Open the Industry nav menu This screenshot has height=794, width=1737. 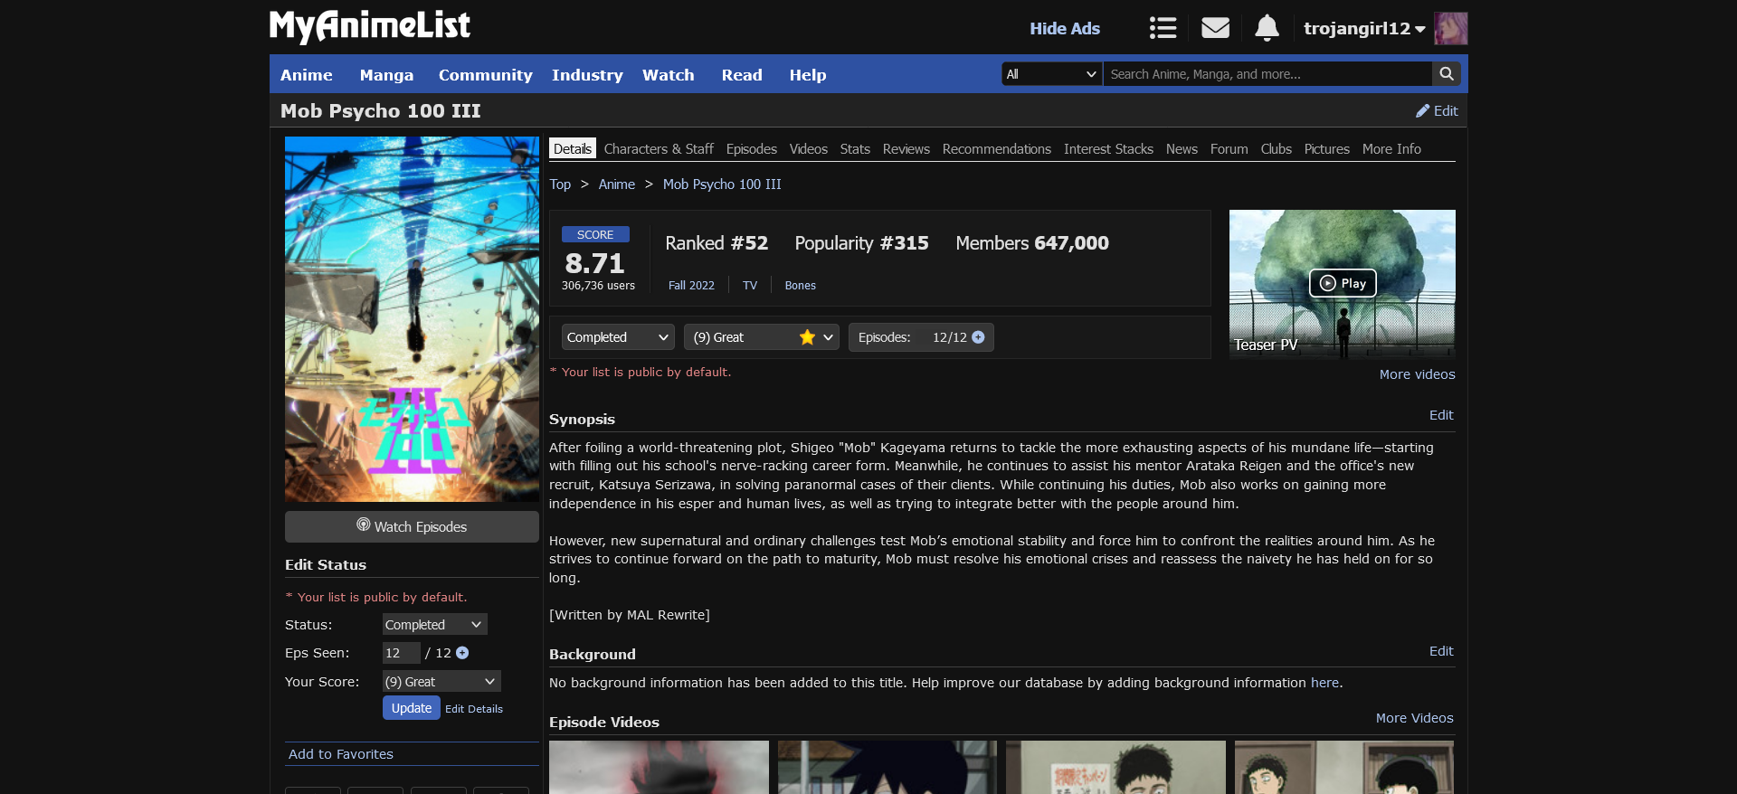pyautogui.click(x=587, y=75)
